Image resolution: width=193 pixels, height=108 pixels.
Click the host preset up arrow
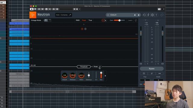74,9
